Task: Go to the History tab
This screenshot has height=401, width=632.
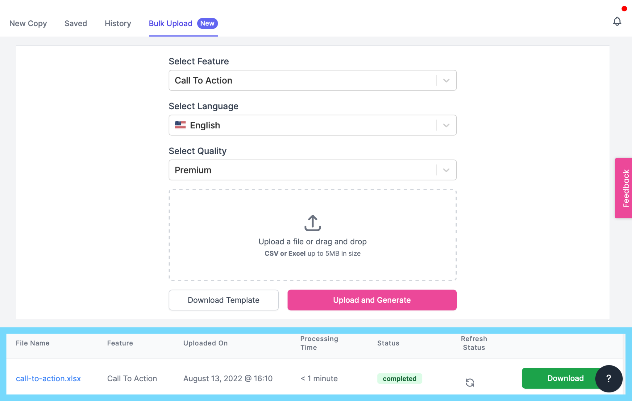Action: [118, 23]
